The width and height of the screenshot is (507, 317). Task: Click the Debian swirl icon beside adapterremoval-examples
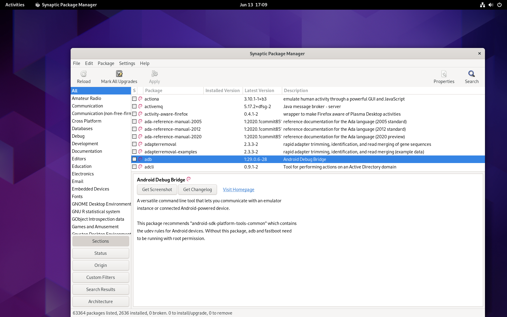coord(140,152)
